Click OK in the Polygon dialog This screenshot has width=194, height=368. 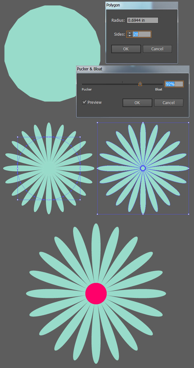point(126,49)
